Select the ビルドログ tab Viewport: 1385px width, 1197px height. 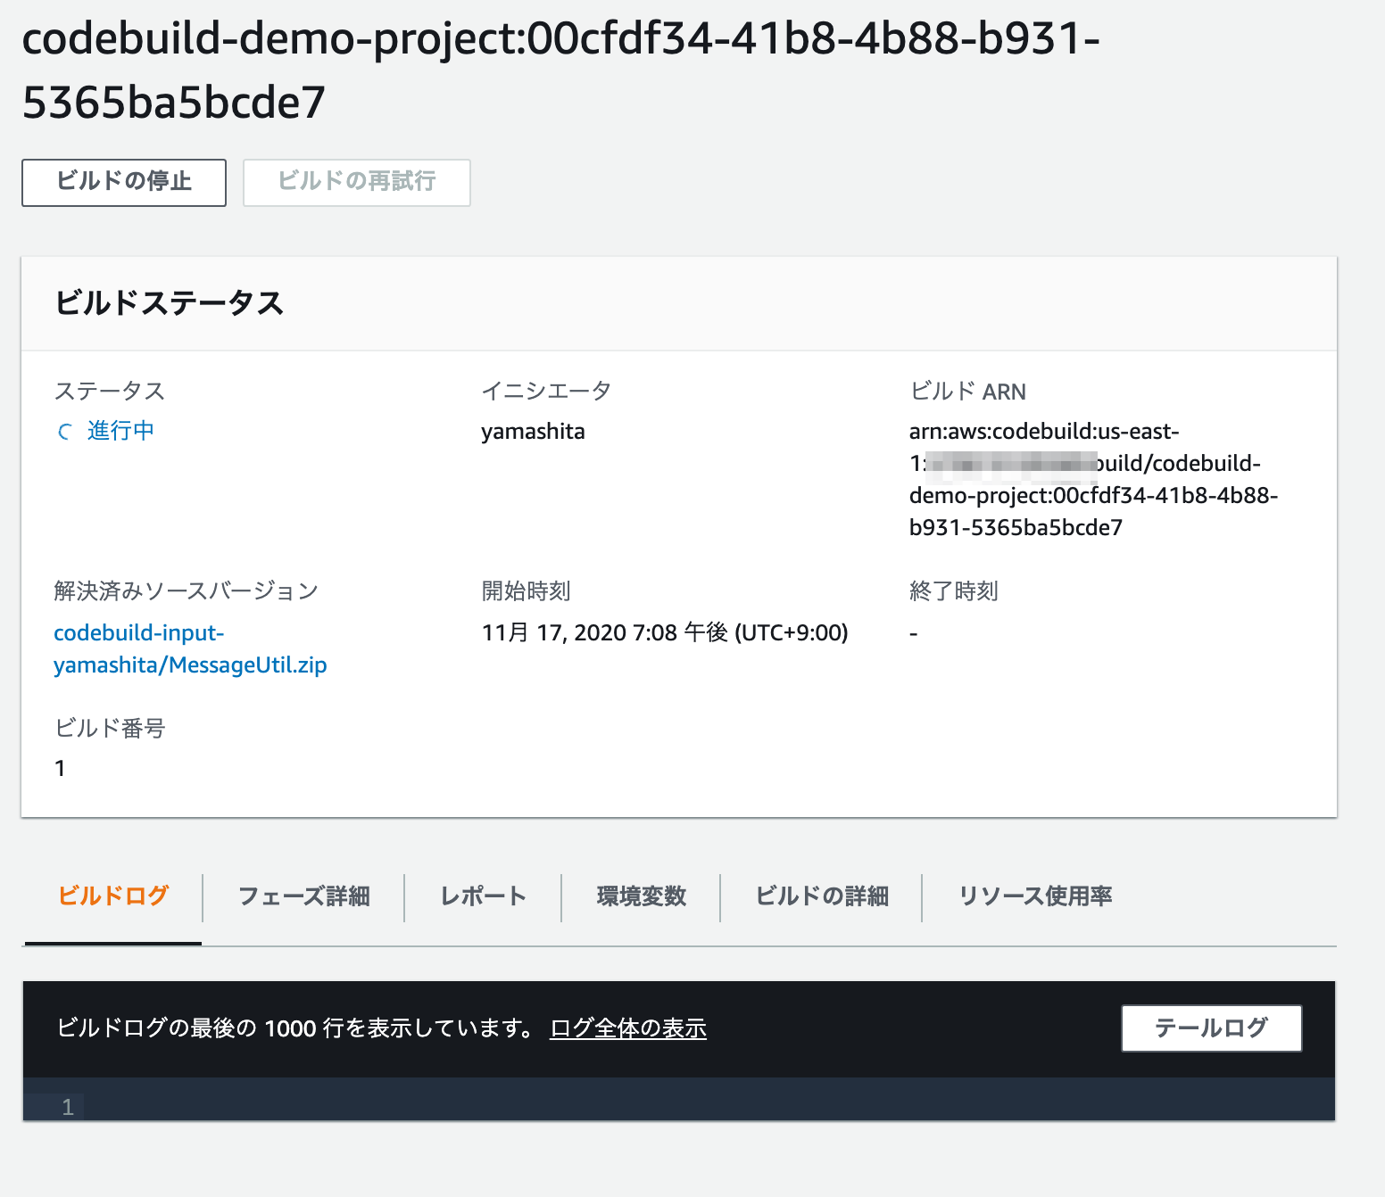click(113, 896)
